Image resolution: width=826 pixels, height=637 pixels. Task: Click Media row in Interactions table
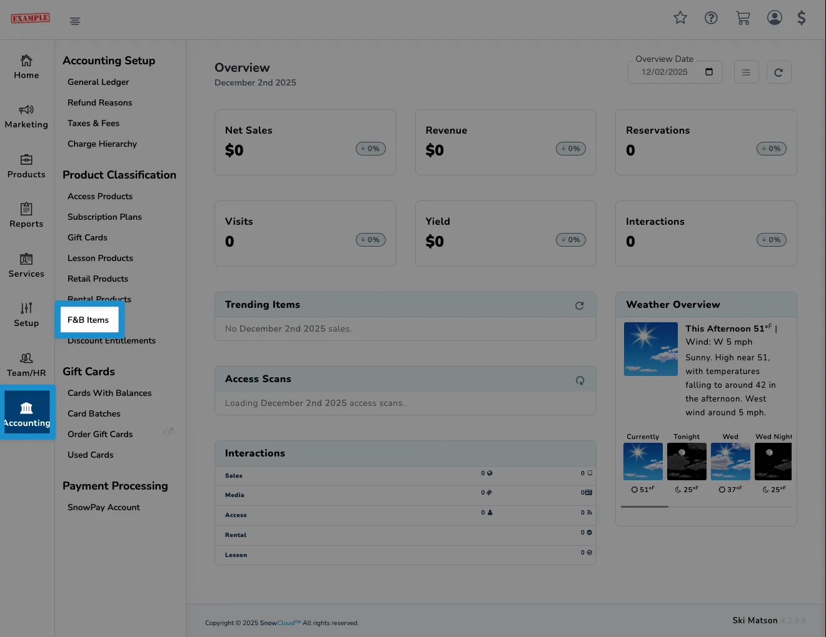pyautogui.click(x=405, y=495)
